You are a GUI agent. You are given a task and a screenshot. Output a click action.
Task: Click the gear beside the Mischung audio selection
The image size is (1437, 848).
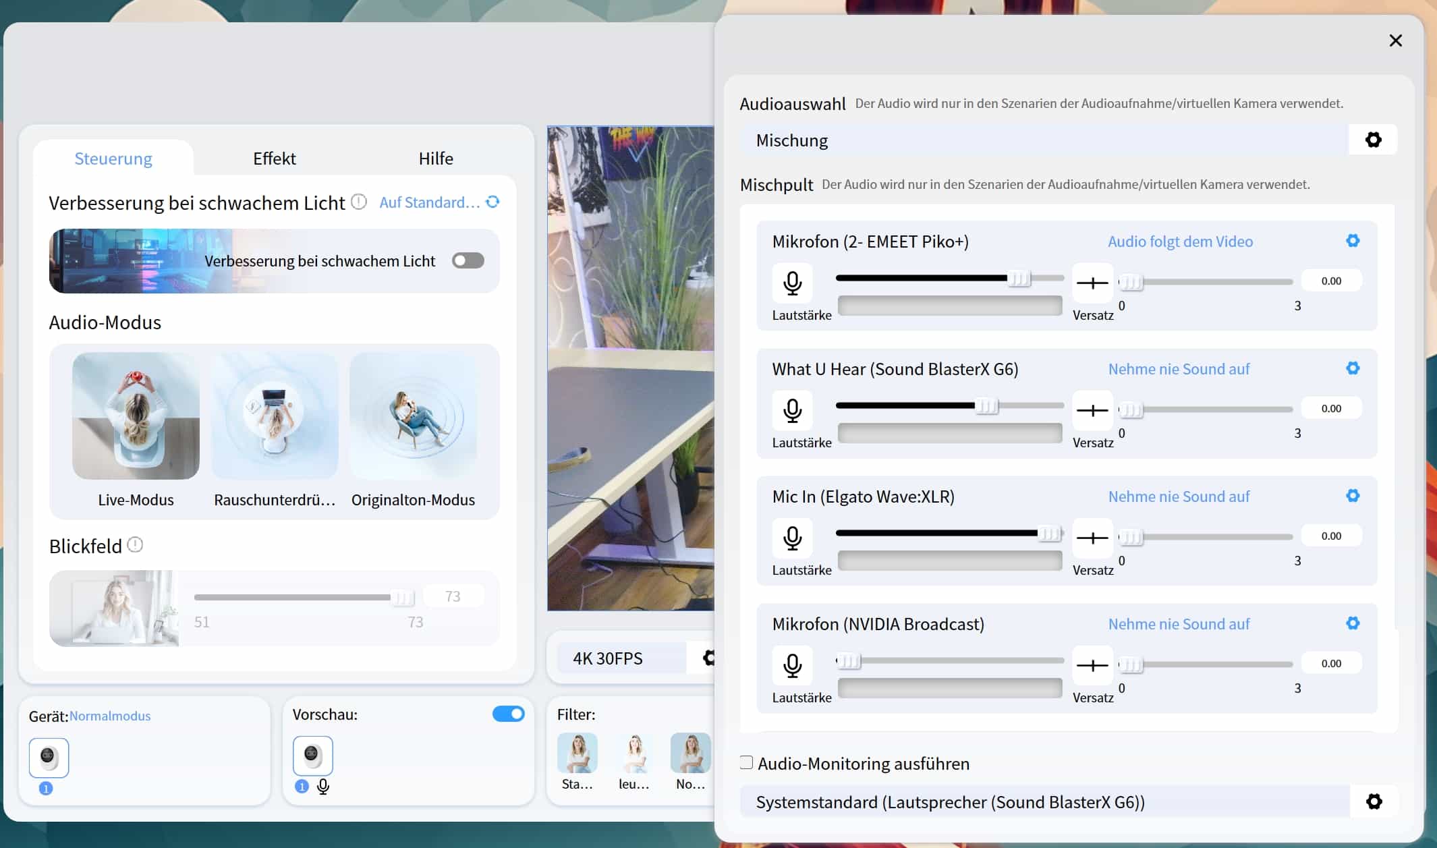tap(1373, 140)
